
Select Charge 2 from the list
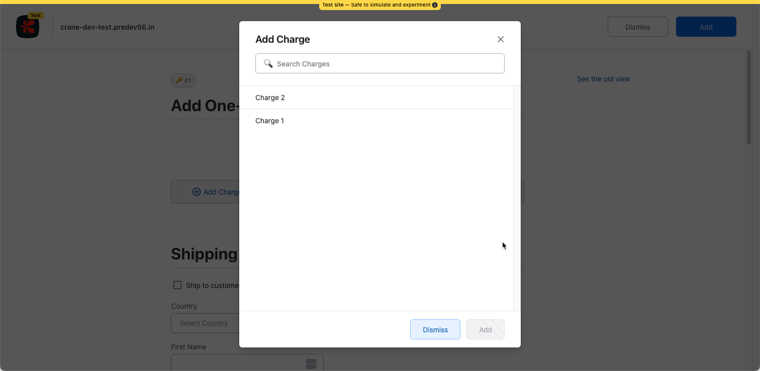[270, 98]
